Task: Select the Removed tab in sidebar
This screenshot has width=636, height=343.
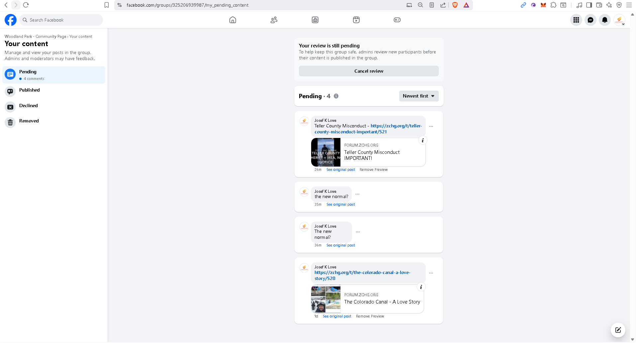Action: pyautogui.click(x=29, y=121)
